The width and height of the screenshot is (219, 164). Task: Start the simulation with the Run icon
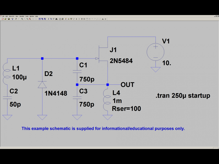pyautogui.click(x=16, y=19)
